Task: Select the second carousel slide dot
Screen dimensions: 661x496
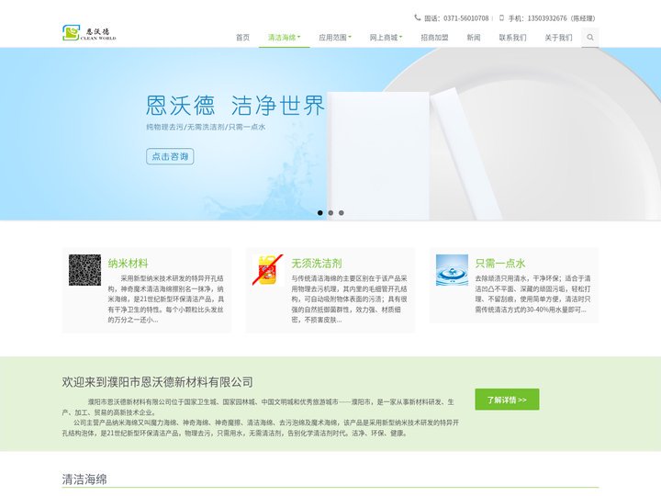Action: point(330,212)
